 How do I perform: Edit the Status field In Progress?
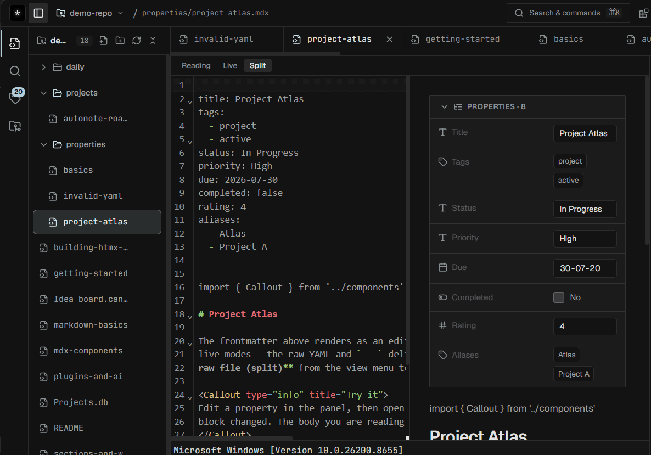pyautogui.click(x=585, y=209)
